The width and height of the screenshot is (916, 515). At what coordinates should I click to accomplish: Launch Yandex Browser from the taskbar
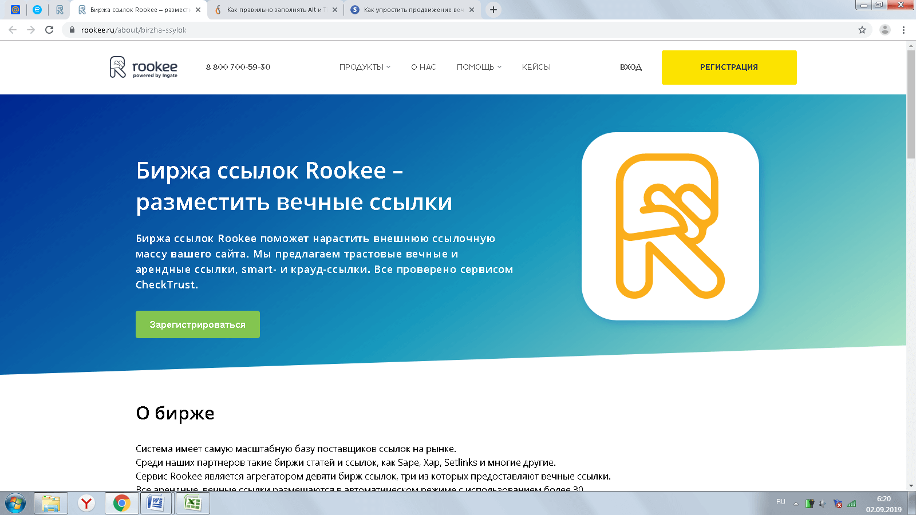[x=86, y=503]
